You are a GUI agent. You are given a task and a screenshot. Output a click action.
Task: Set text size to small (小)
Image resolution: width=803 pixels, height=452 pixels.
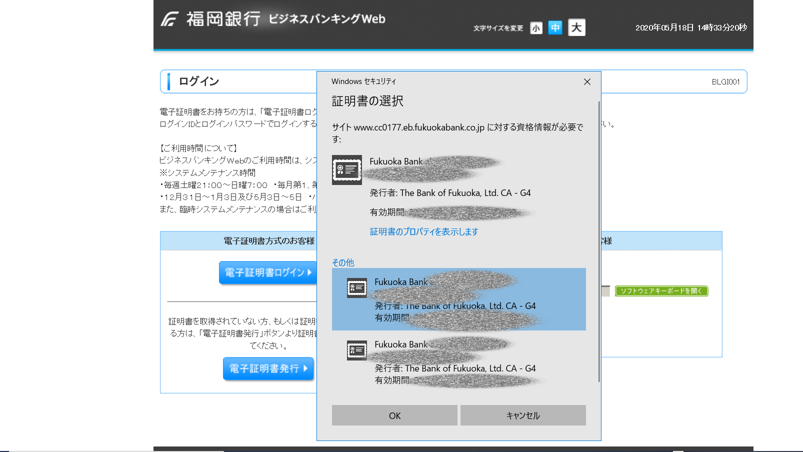tap(536, 28)
